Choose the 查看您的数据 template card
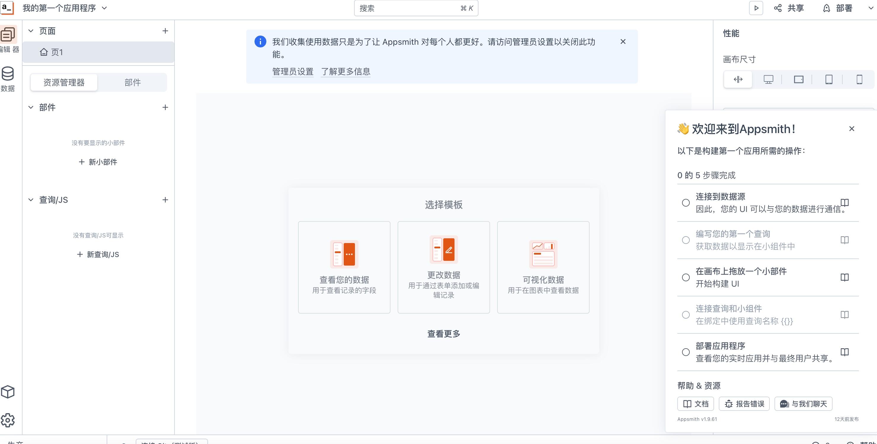Image resolution: width=877 pixels, height=444 pixels. (344, 267)
